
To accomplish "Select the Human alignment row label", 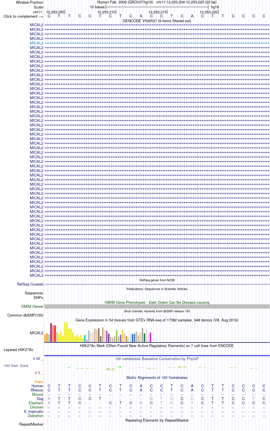I will 37,386.
